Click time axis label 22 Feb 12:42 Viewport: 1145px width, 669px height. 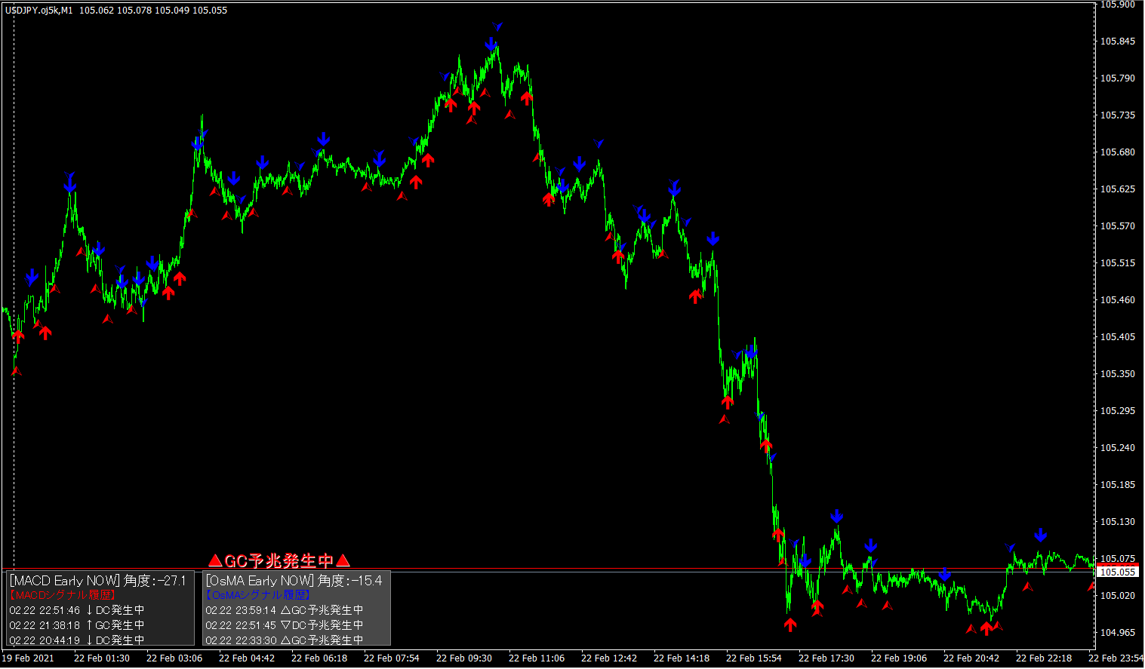(609, 658)
